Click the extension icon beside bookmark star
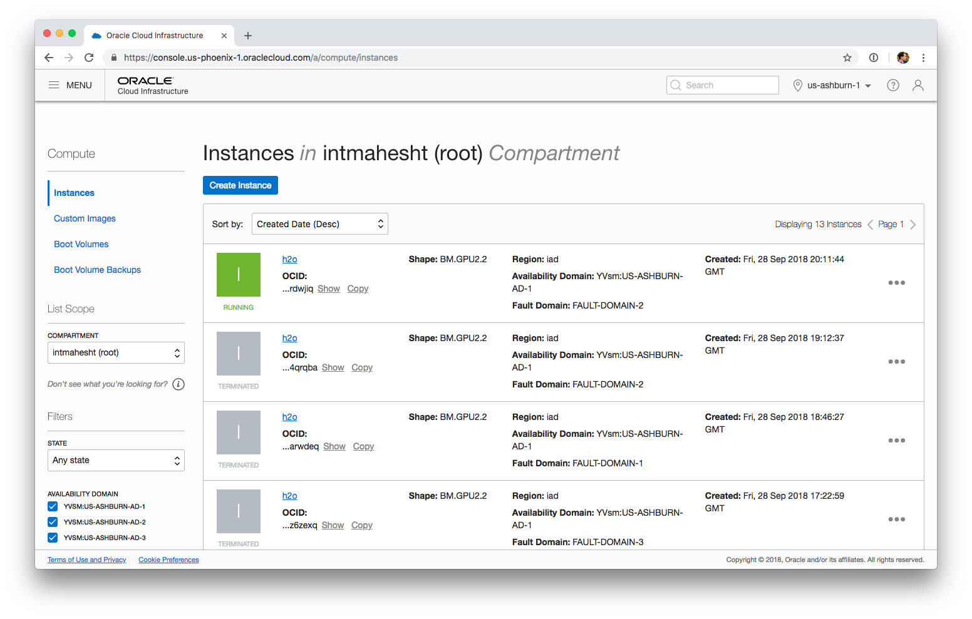Viewport: 972px width, 619px height. pyautogui.click(x=874, y=58)
